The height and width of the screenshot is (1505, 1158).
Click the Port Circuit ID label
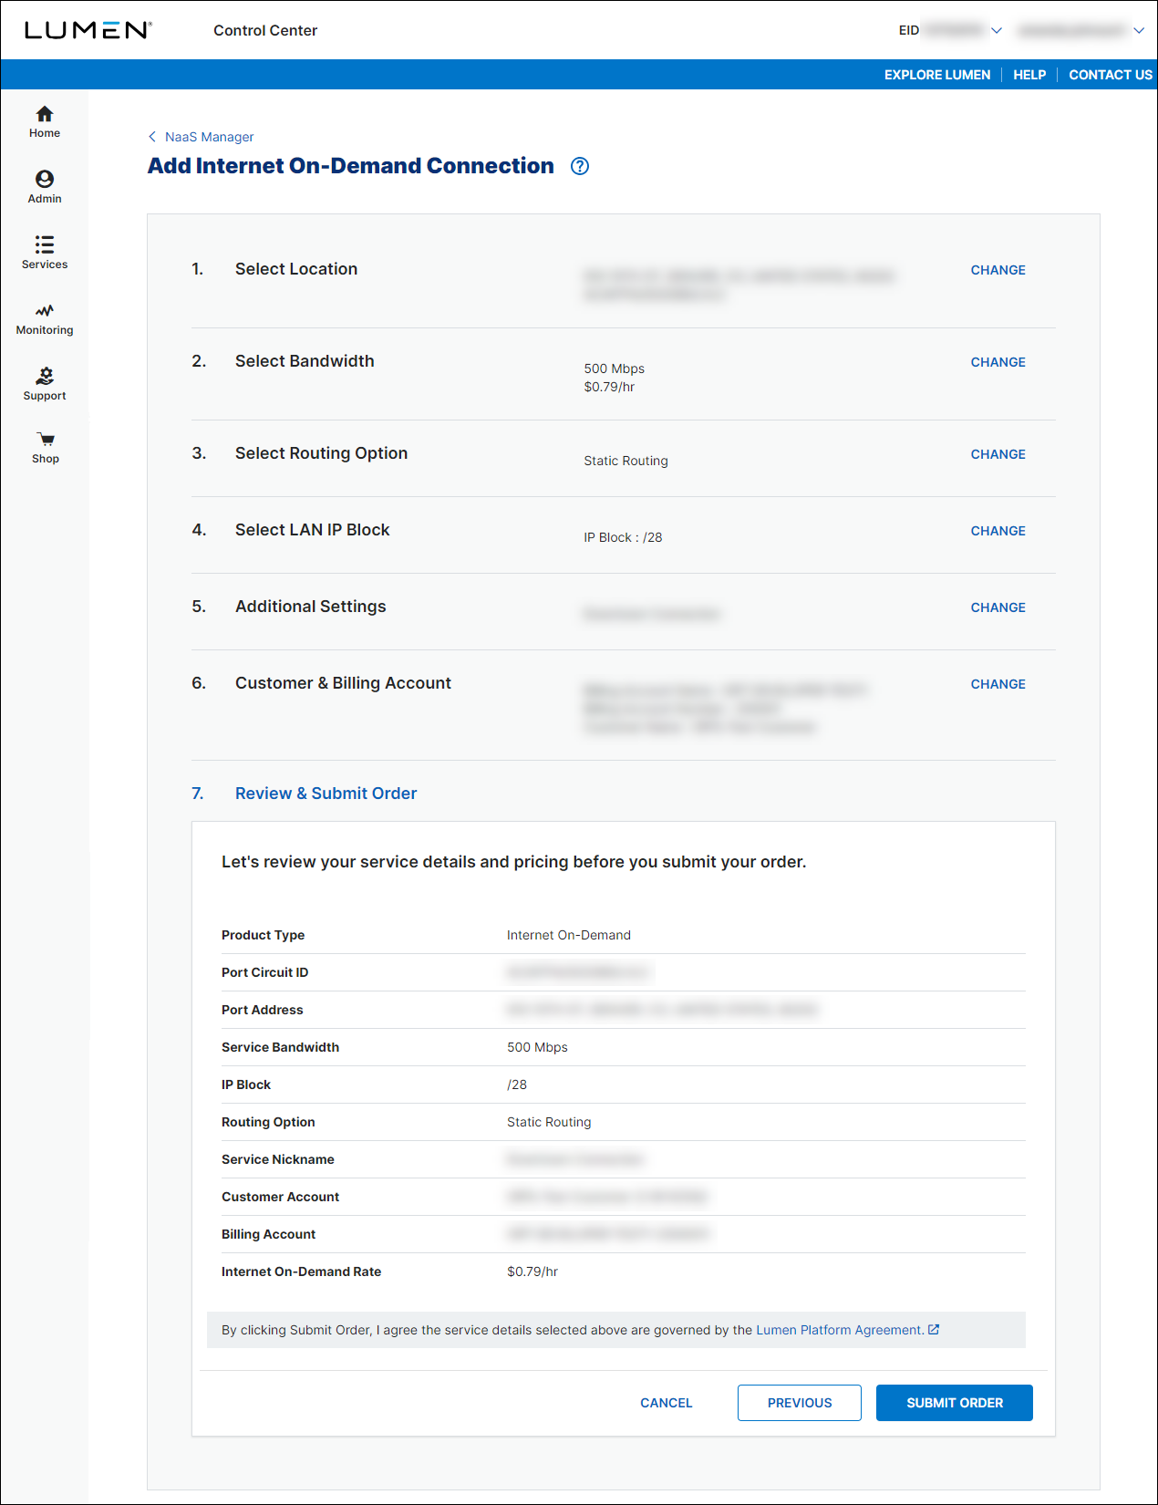pyautogui.click(x=265, y=972)
